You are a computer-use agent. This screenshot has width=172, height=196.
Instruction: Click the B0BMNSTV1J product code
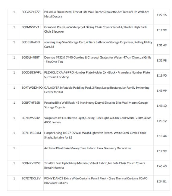tap(31, 27)
